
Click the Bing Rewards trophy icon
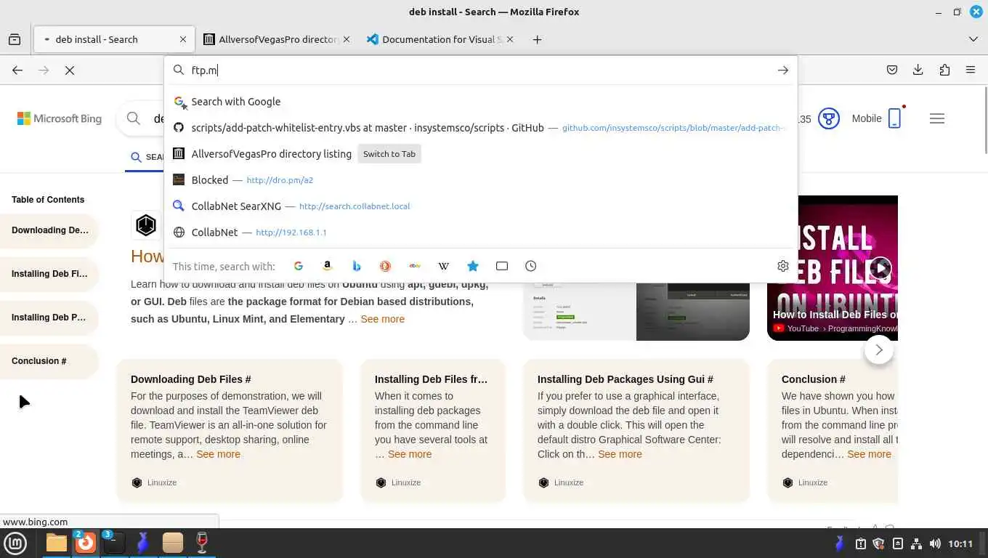(x=829, y=118)
